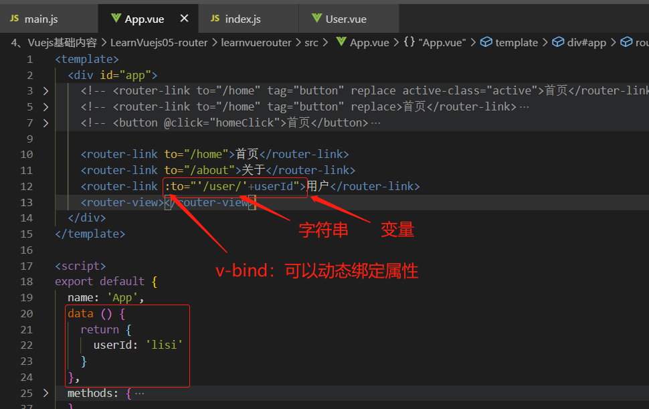
Task: Expand the folded code at line 5
Action: [x=45, y=107]
